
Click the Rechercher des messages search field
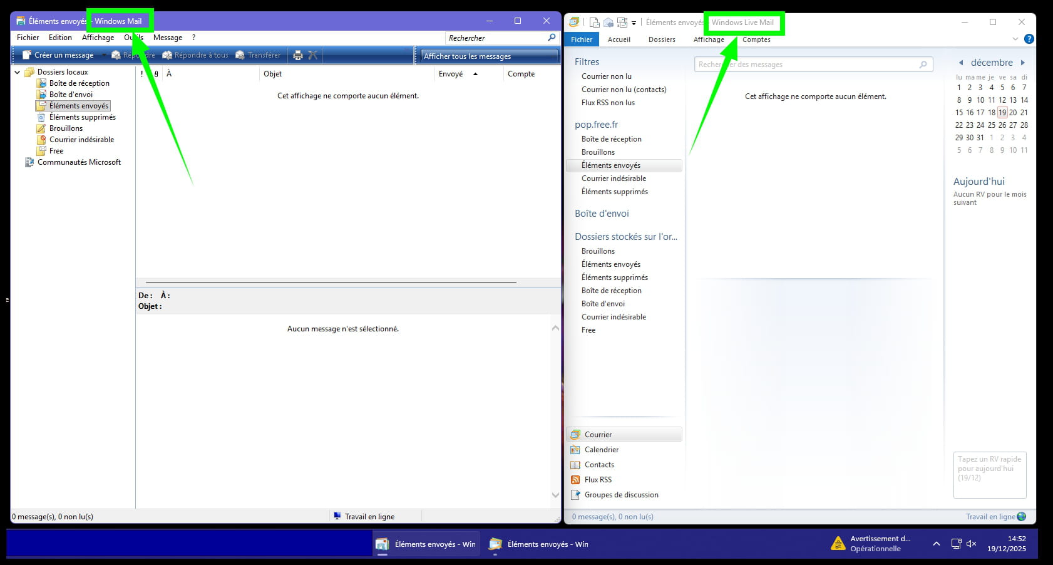808,65
